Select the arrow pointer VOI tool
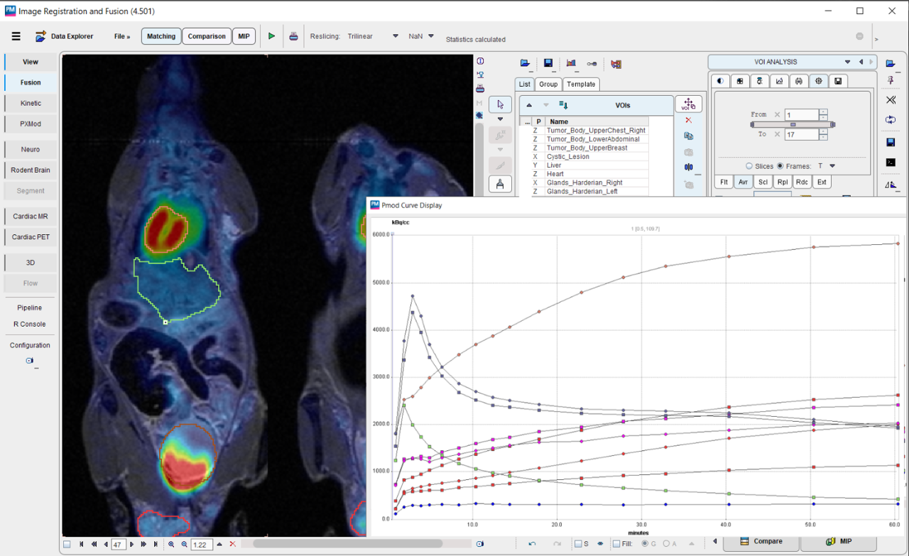 coord(500,104)
